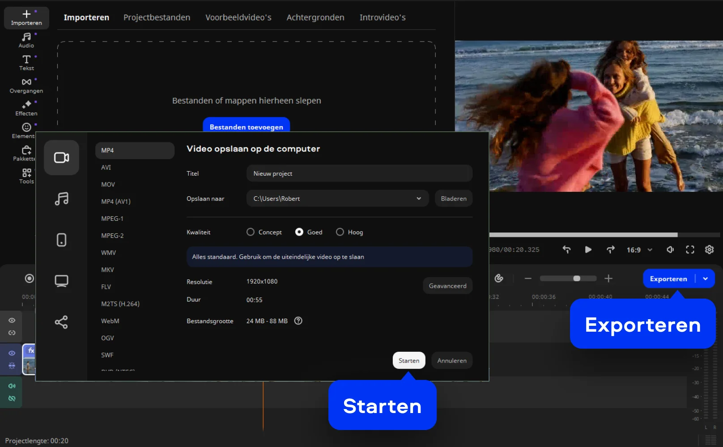Click the Bladeren button

453,198
